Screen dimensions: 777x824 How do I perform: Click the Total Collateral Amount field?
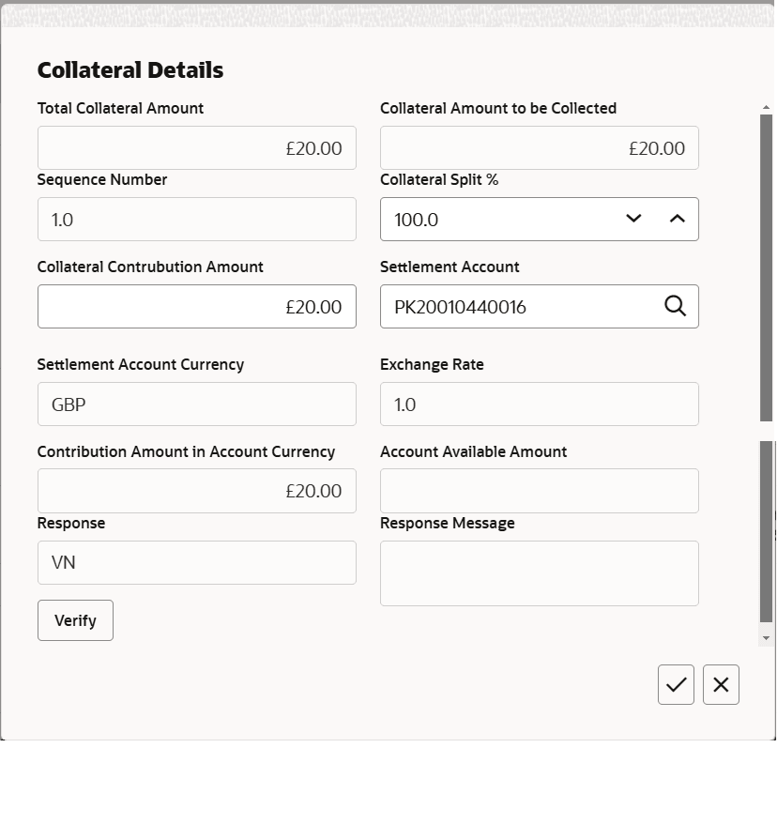(x=196, y=148)
